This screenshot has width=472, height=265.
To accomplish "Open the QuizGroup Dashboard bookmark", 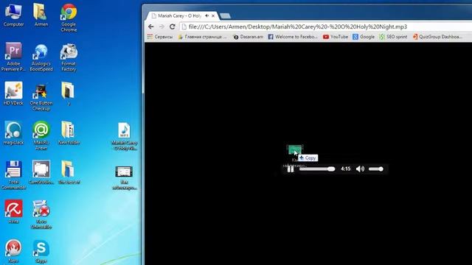I will click(x=437, y=37).
